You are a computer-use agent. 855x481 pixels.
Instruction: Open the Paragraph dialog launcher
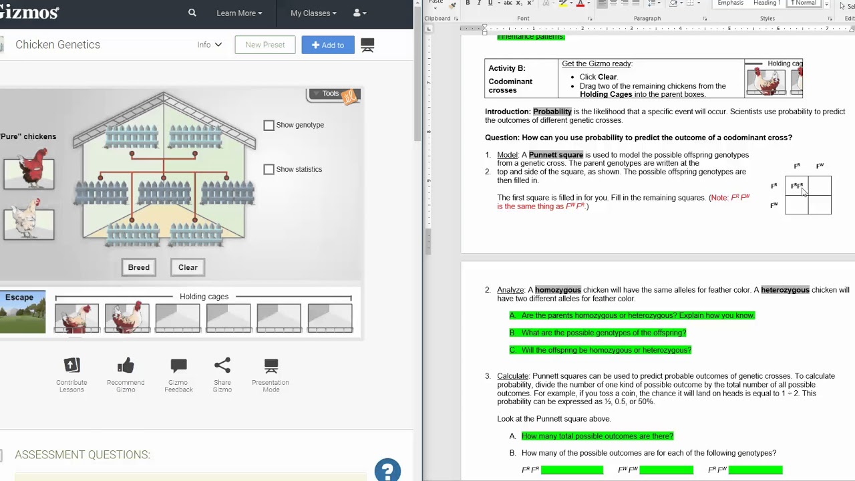(x=705, y=19)
